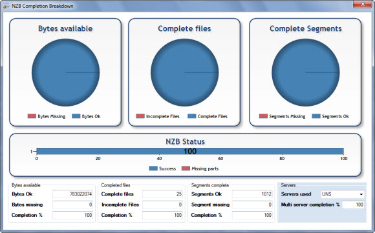Click the Bytes Ok value field
This screenshot has height=233, width=375.
(72, 194)
